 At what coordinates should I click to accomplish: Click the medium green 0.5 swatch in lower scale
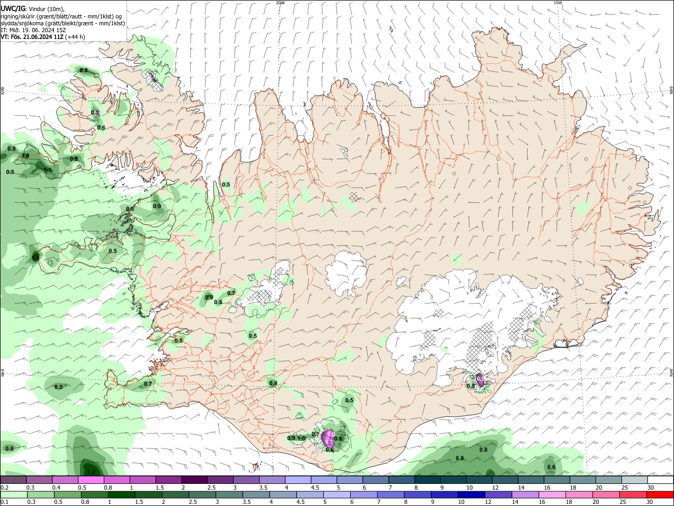pyautogui.click(x=67, y=494)
